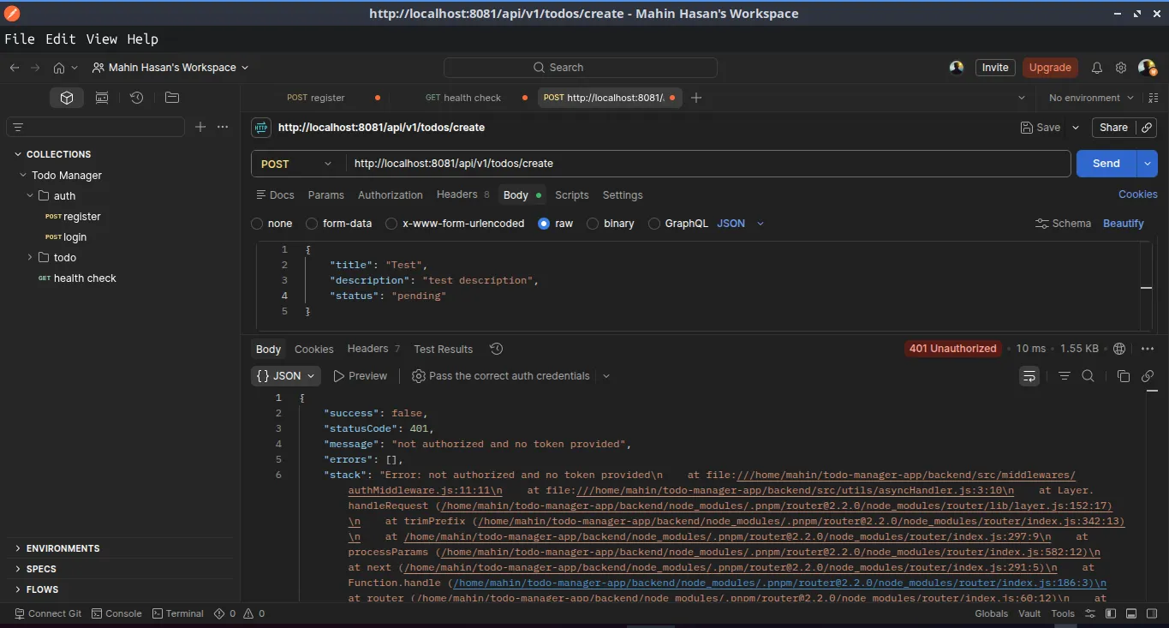Screen dimensions: 1169x628
Task: Select the none body type radio
Action: point(257,224)
